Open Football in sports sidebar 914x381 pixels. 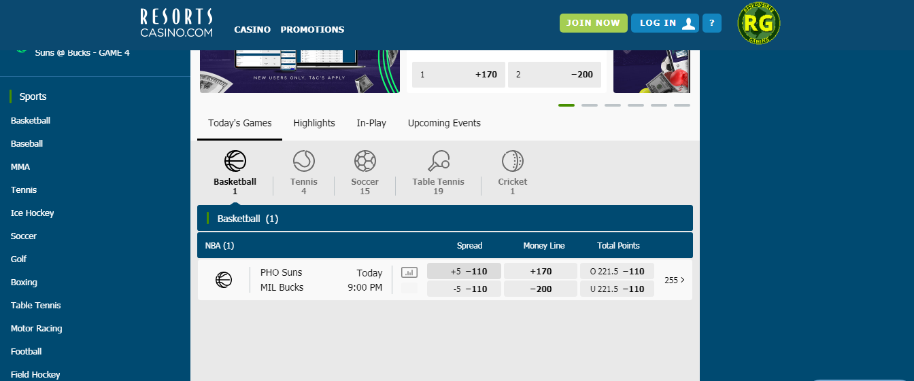[27, 352]
